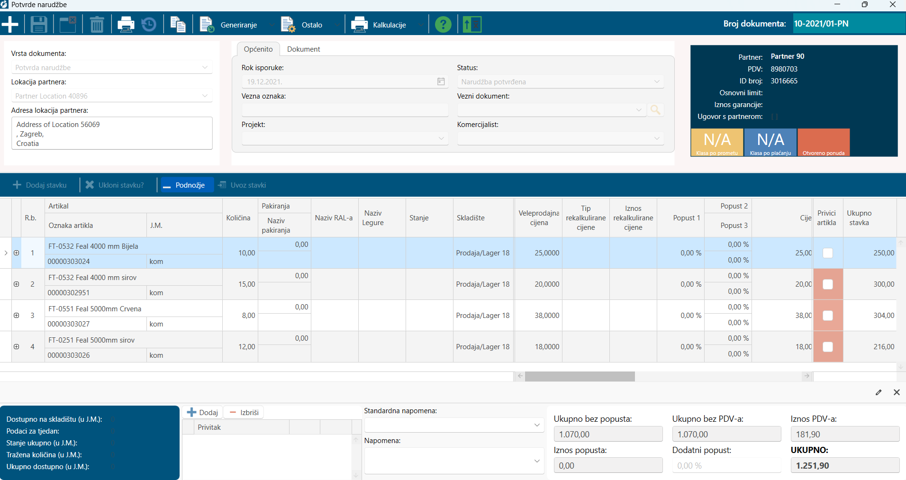This screenshot has height=480, width=906.
Task: Click the green collapse-panel arrow icon
Action: click(x=472, y=24)
